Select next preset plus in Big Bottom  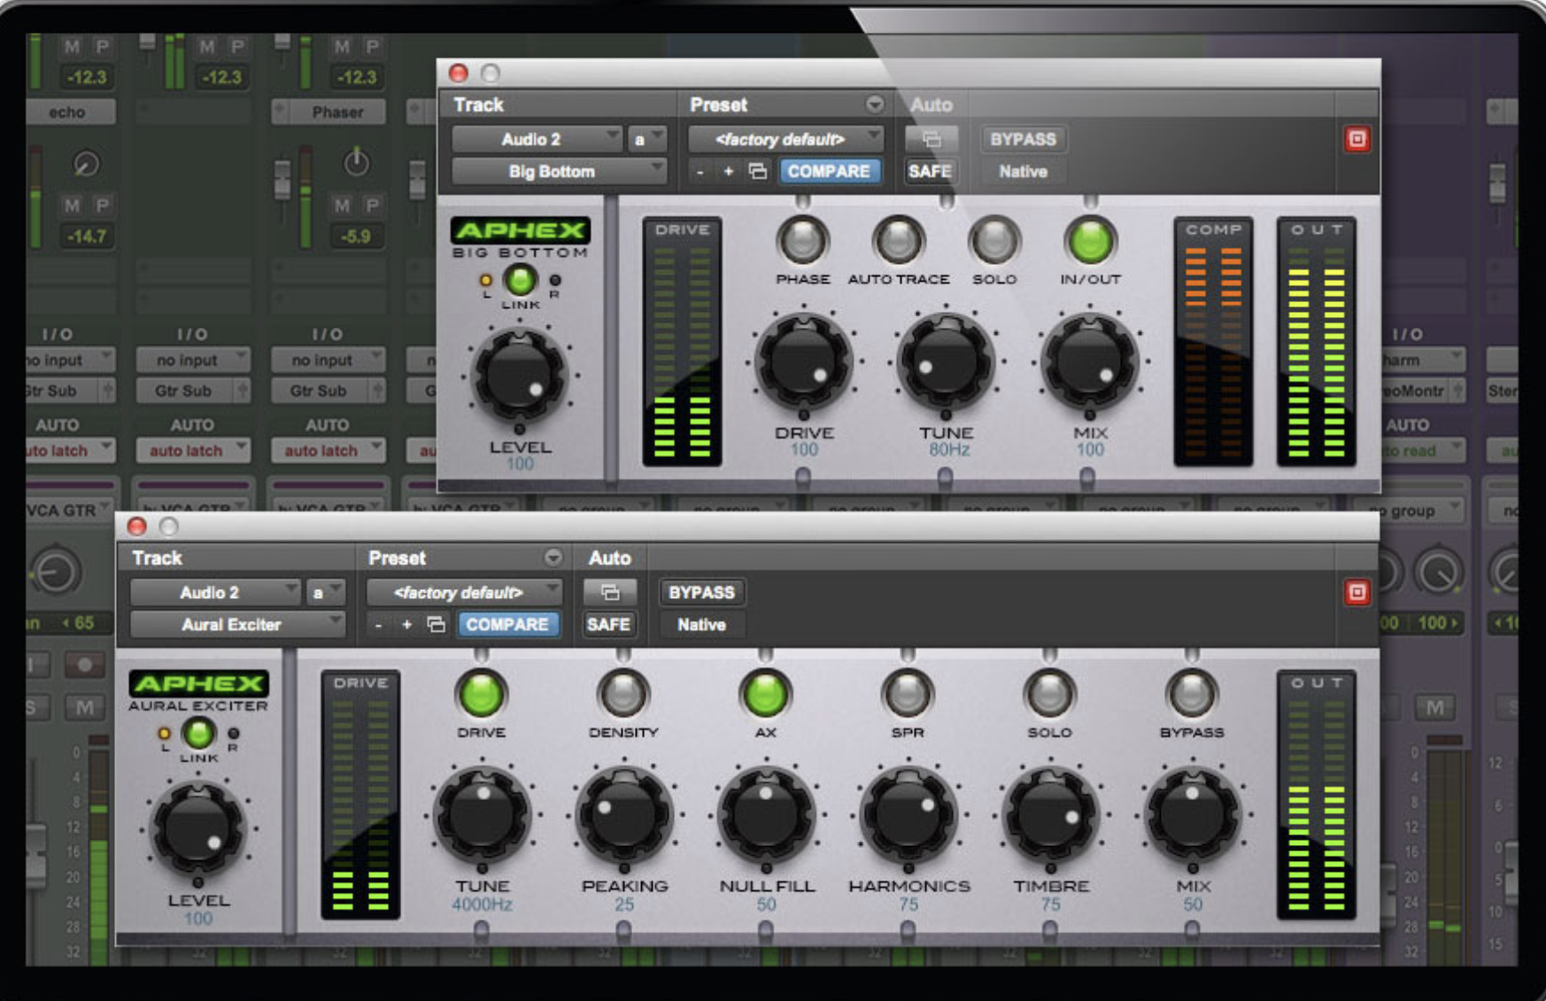tap(728, 172)
